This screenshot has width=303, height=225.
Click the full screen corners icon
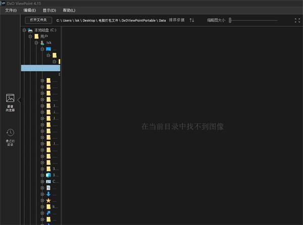pos(297,20)
